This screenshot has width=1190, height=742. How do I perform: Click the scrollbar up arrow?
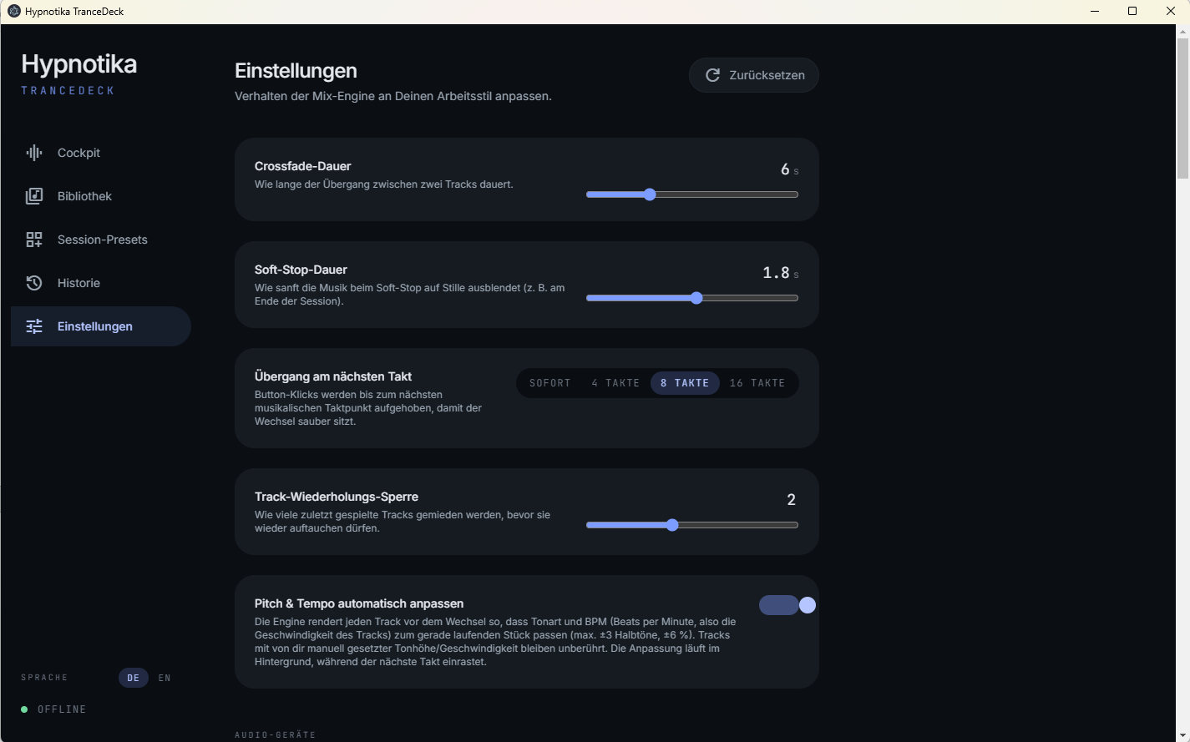coord(1182,31)
